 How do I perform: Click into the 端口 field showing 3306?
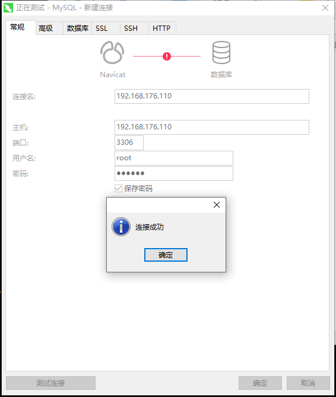click(129, 142)
